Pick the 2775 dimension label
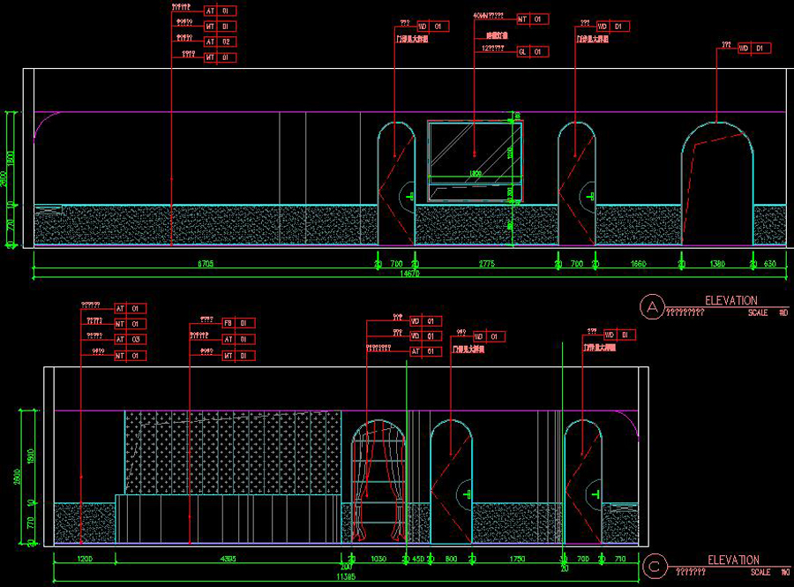Viewport: 794px width, 587px height. click(x=486, y=264)
